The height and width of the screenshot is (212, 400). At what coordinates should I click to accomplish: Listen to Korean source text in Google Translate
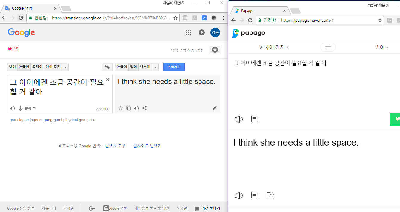(x=13, y=108)
